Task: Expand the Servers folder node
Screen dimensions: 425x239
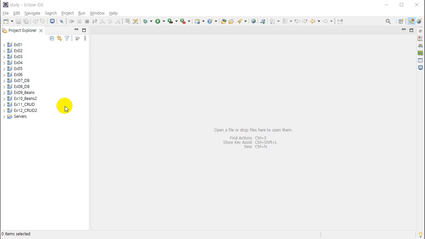Action: tap(4, 117)
